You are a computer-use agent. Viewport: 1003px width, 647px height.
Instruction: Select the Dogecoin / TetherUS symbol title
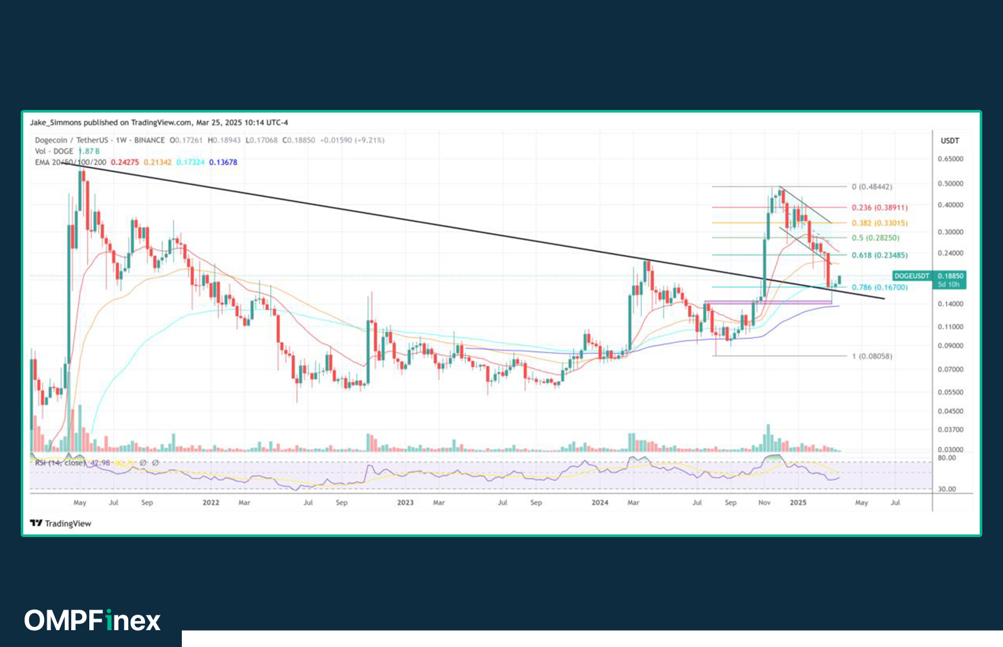click(x=71, y=140)
